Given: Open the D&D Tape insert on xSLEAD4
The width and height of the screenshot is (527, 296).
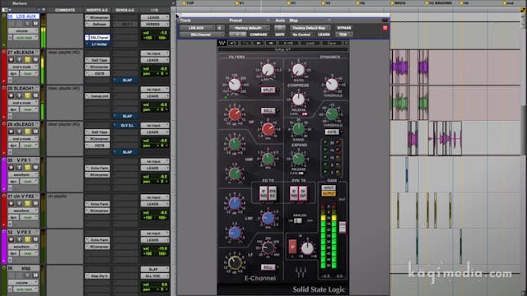Looking at the screenshot, I should [97, 60].
